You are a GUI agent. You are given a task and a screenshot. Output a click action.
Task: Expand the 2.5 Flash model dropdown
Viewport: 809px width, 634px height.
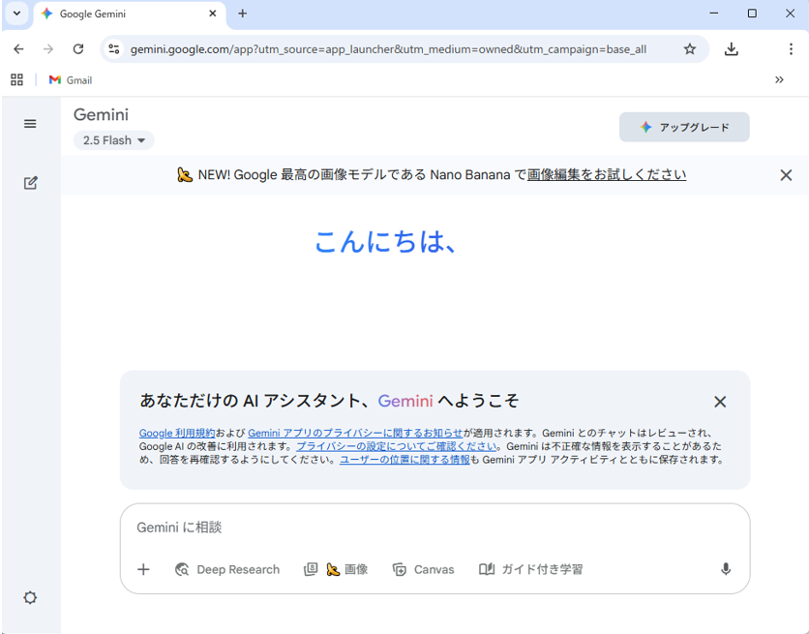(113, 140)
